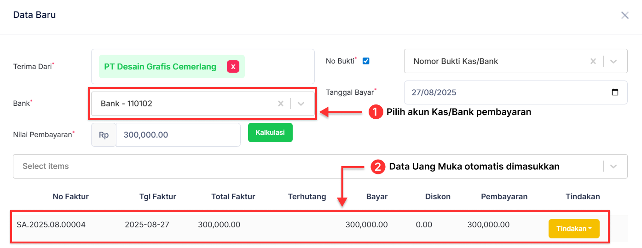Image resolution: width=642 pixels, height=248 pixels.
Task: Click the Data Baru dialog title
Action: pos(35,15)
